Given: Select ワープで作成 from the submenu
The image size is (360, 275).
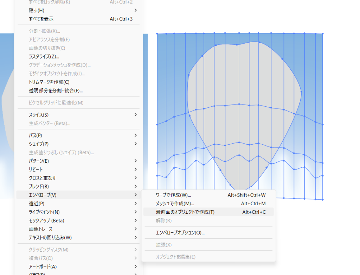Looking at the screenshot, I should pyautogui.click(x=173, y=195).
